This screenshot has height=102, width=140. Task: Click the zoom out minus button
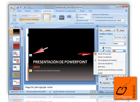(x=105, y=92)
